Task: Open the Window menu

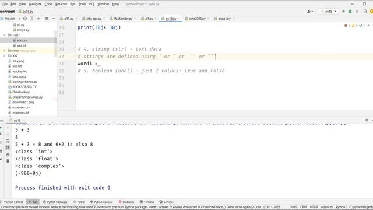Action: tap(103, 4)
